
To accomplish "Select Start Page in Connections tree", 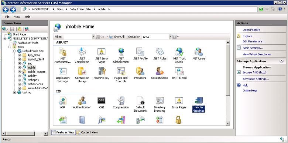I will (x=19, y=35).
